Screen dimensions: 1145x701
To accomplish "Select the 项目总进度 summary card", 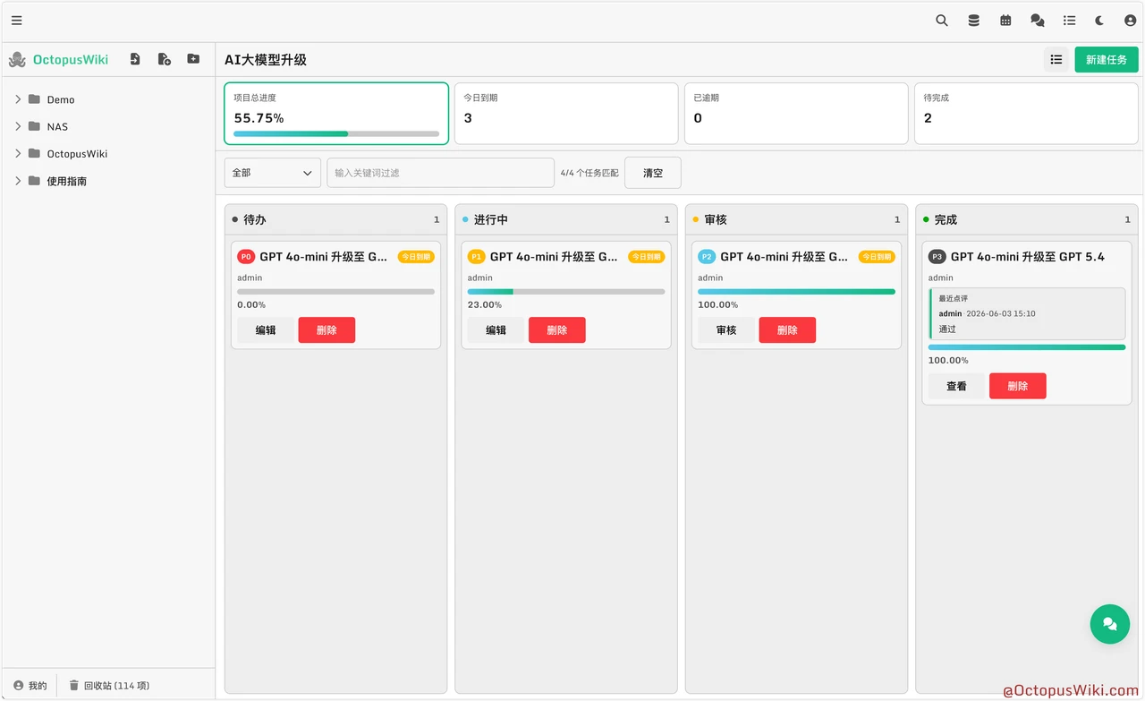I will [335, 114].
